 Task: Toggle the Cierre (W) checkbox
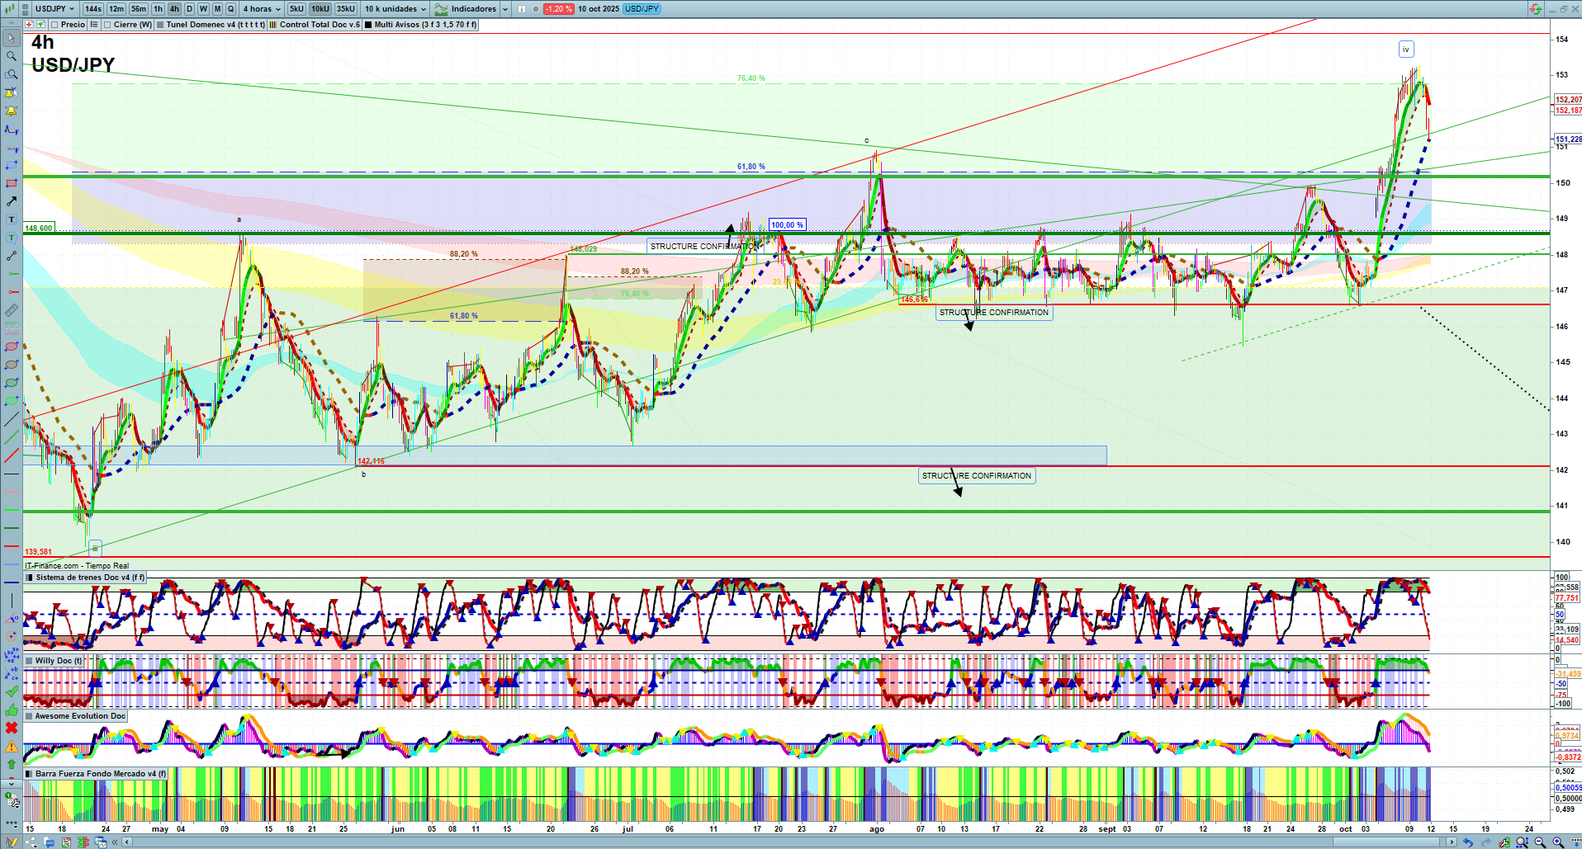tap(107, 25)
